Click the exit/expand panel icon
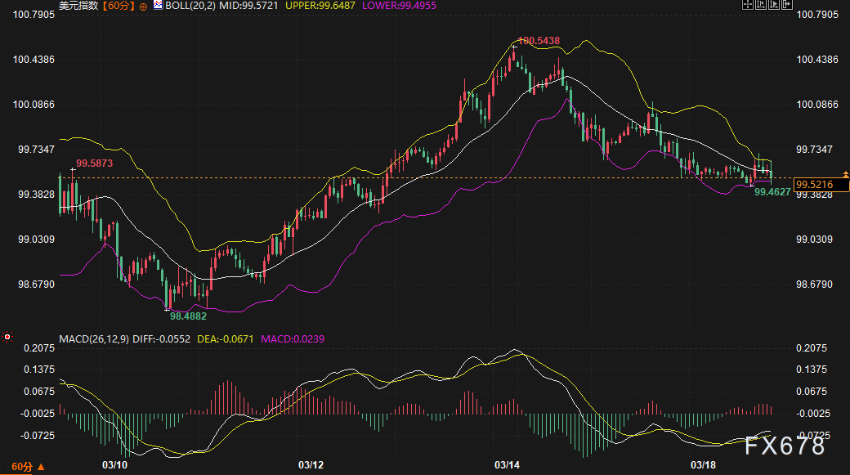This screenshot has width=850, height=475. (787, 5)
